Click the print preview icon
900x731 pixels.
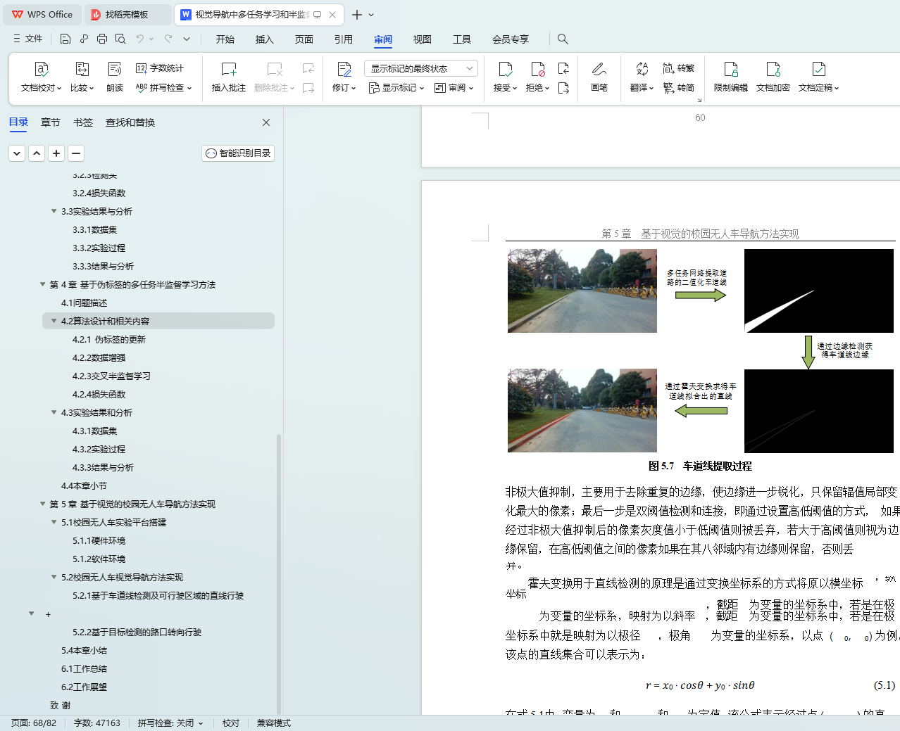click(120, 39)
